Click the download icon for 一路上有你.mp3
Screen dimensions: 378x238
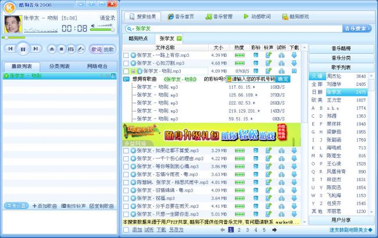(x=294, y=55)
